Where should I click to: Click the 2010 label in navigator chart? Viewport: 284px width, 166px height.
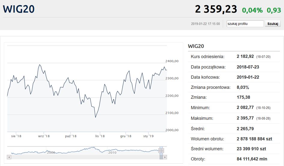[x=112, y=152]
